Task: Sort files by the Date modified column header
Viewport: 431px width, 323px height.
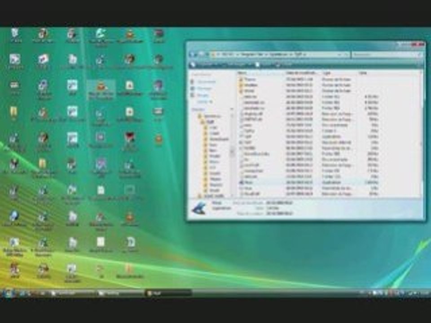Action: pos(302,73)
